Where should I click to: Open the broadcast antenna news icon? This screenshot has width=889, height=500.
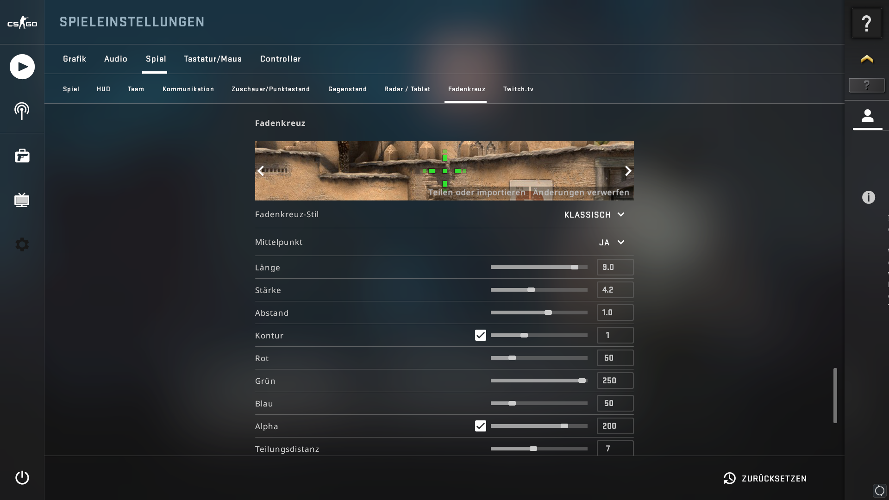pyautogui.click(x=22, y=111)
